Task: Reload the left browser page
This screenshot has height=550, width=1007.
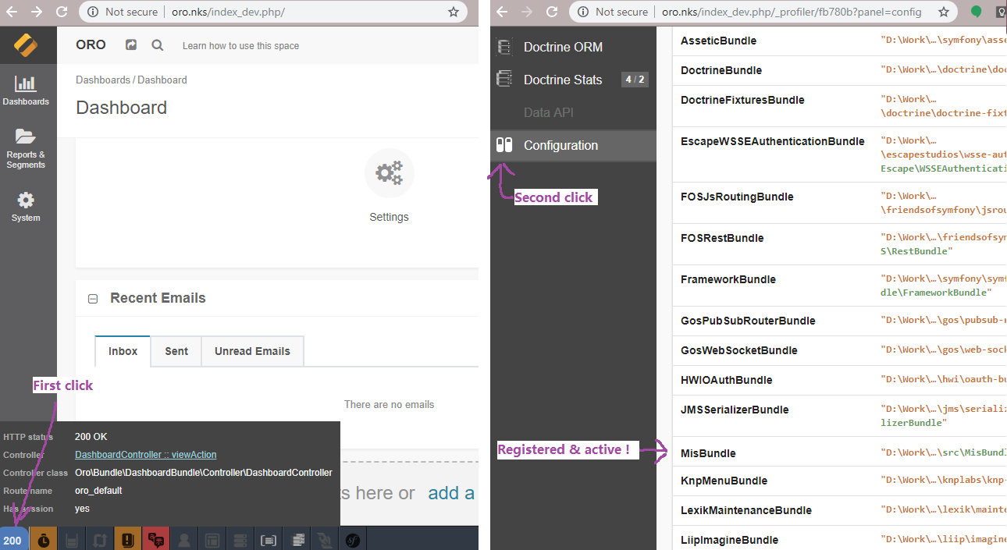Action: pos(62,12)
